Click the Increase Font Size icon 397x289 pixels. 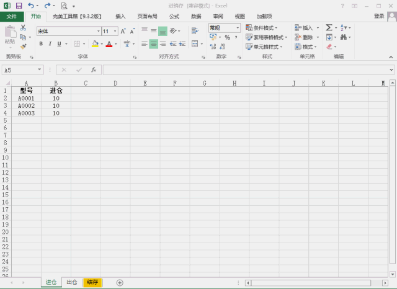(123, 31)
